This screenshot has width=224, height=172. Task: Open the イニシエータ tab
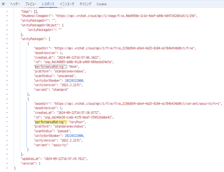(67, 4)
